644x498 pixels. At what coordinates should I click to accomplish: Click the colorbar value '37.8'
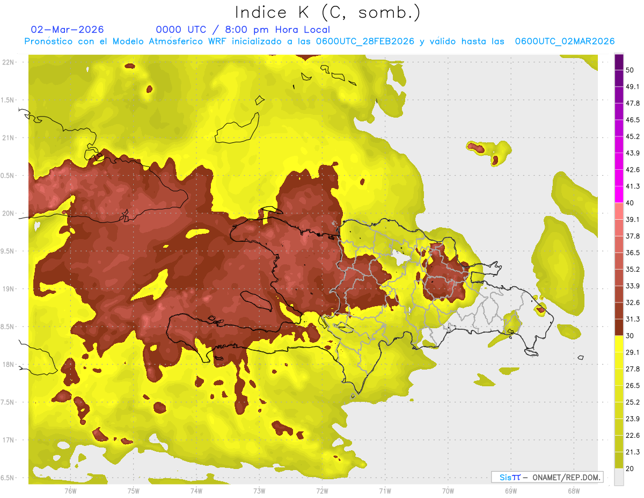click(x=633, y=236)
